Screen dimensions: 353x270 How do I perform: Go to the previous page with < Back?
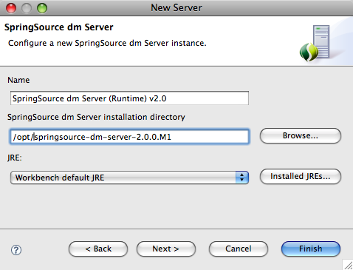tap(98, 249)
